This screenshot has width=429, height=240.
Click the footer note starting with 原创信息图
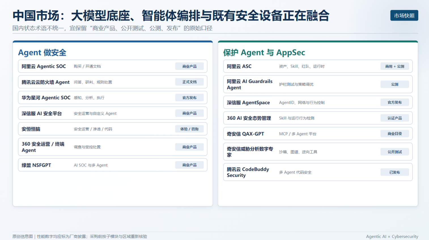[x=80, y=236]
